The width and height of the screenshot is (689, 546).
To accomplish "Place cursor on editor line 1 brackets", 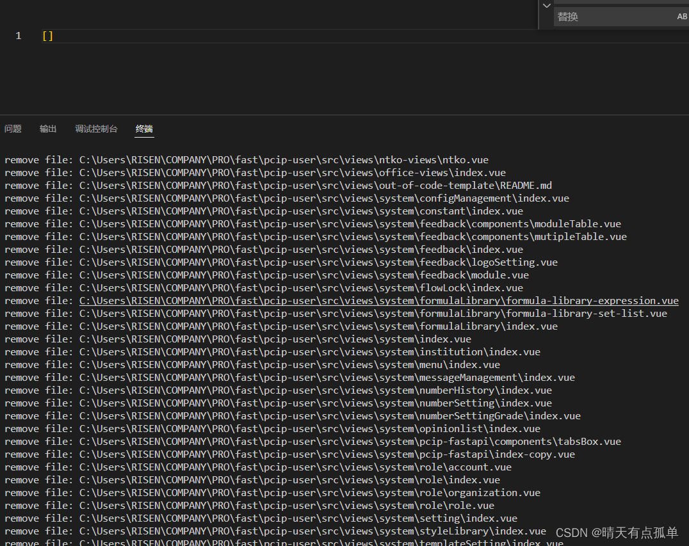I will click(47, 36).
